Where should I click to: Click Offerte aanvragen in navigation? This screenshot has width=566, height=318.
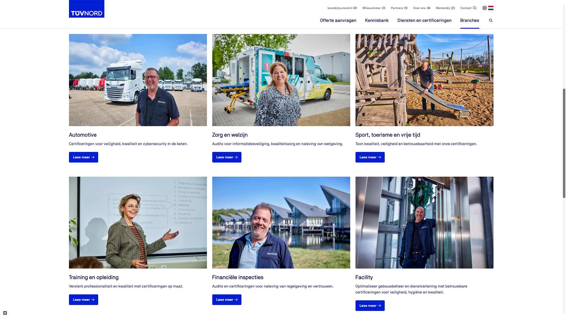338,20
